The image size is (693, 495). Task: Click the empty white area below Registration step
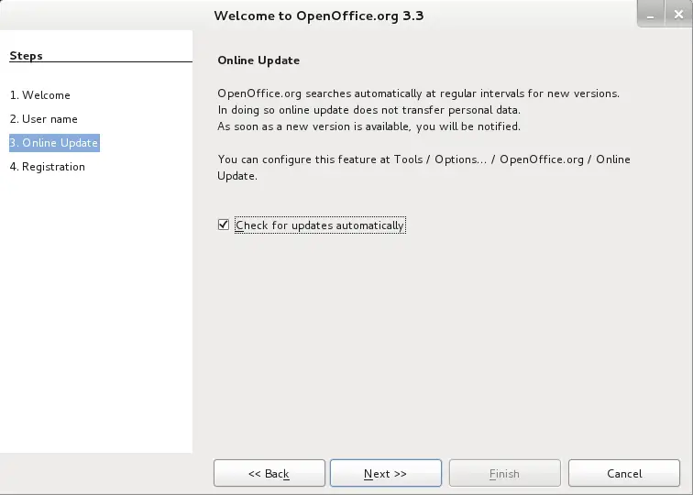tap(96, 310)
